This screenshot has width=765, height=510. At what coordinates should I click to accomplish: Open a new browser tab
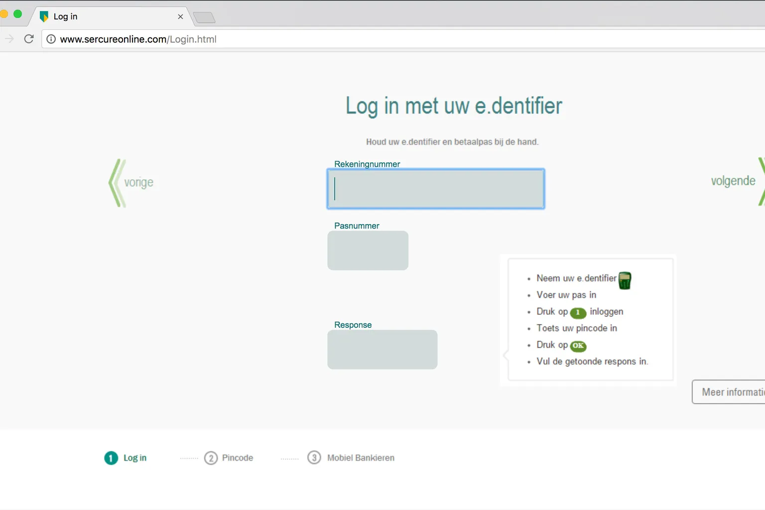pos(204,18)
